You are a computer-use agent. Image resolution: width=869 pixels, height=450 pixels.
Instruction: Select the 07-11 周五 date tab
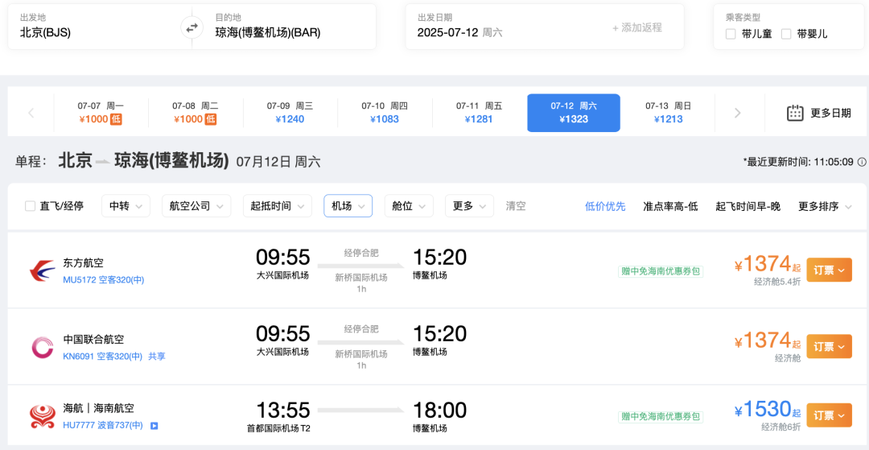pyautogui.click(x=480, y=113)
